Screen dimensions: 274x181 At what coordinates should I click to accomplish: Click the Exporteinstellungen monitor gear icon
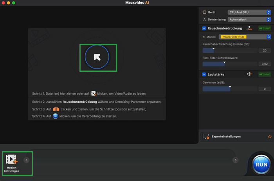(206, 137)
